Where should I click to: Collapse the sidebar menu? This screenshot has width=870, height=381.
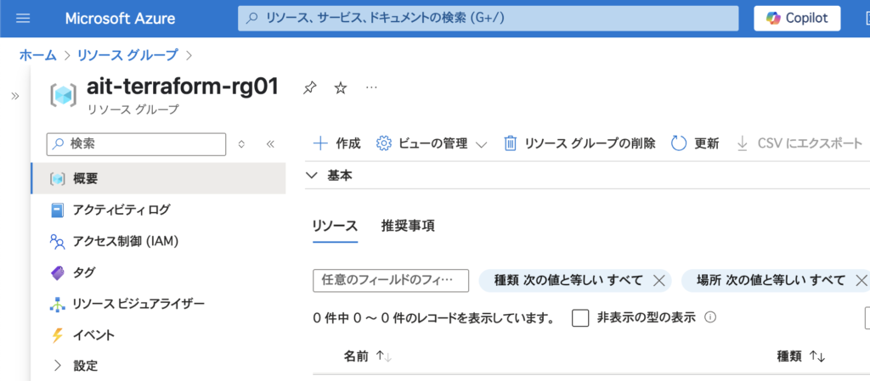click(x=270, y=144)
